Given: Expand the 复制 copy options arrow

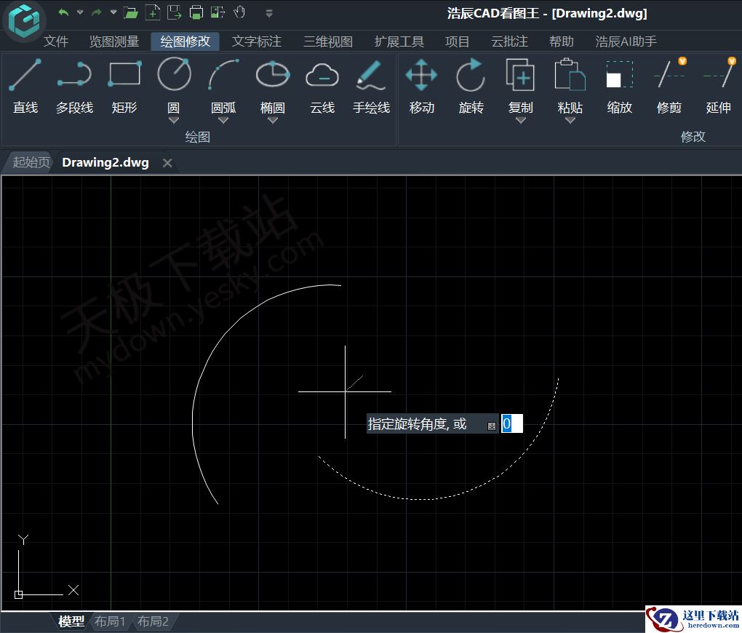Looking at the screenshot, I should (x=521, y=120).
